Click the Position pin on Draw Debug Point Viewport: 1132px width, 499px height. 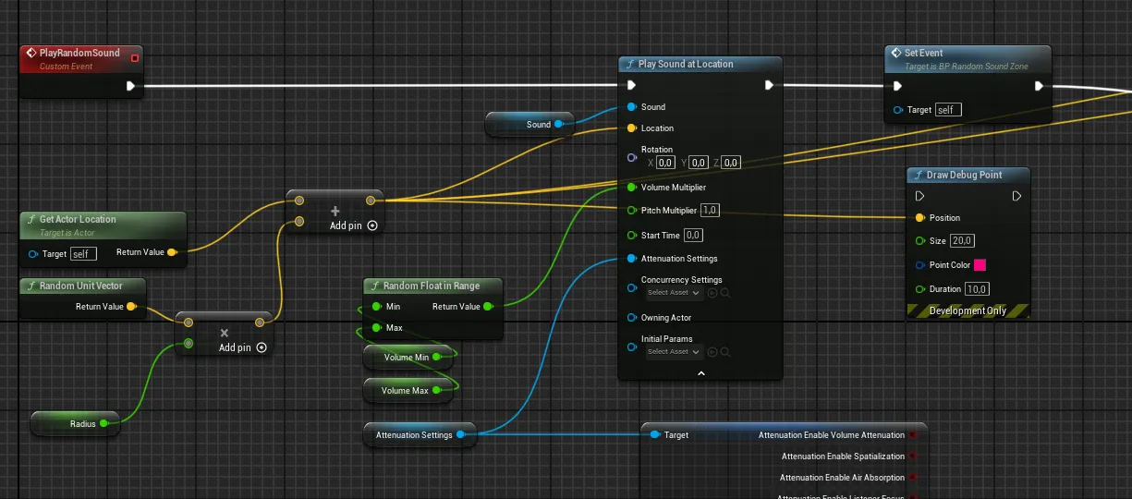(x=919, y=218)
